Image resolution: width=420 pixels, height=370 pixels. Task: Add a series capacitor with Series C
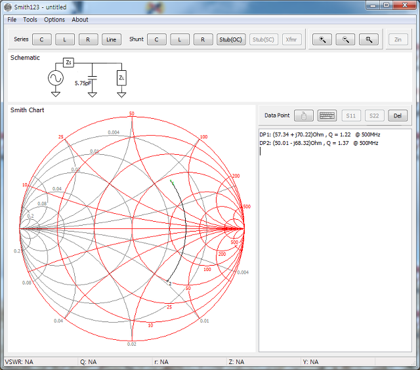42,39
